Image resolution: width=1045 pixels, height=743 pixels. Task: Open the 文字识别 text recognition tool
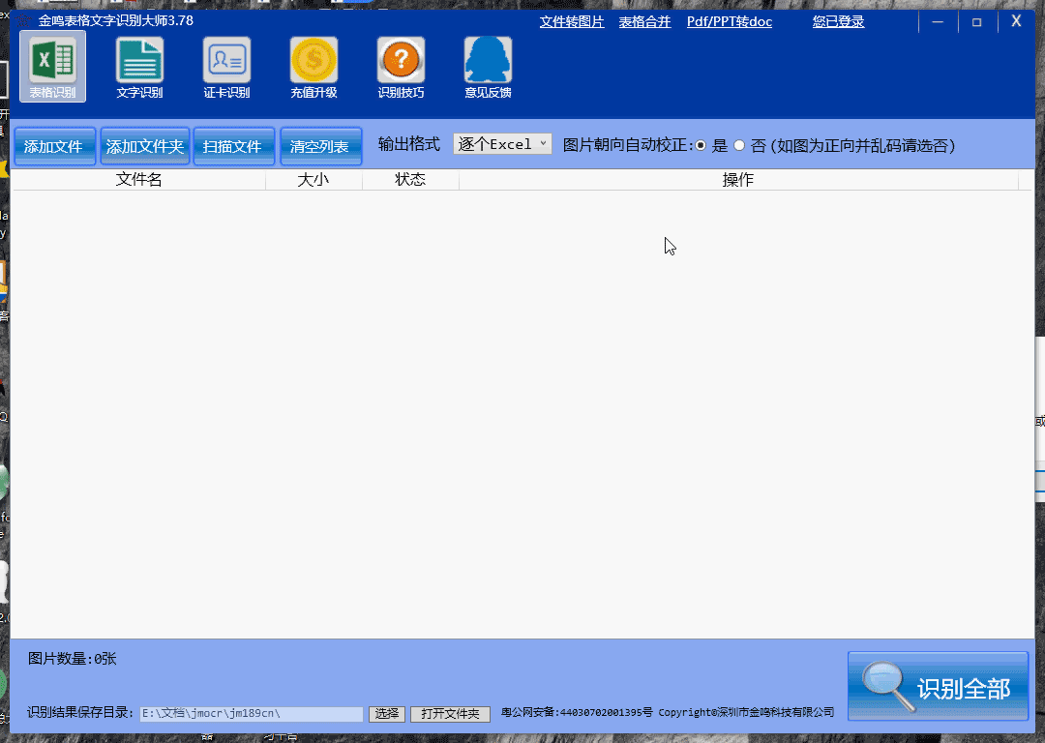tap(139, 68)
